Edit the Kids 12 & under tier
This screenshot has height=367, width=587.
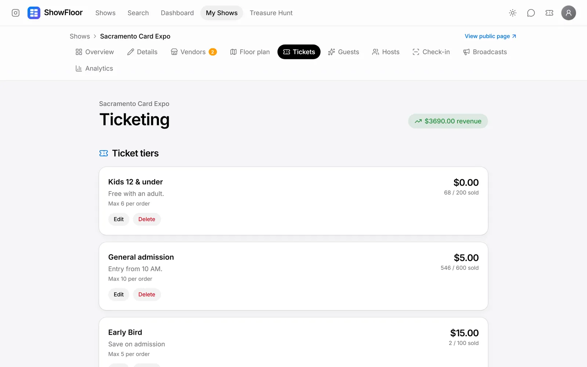119,219
